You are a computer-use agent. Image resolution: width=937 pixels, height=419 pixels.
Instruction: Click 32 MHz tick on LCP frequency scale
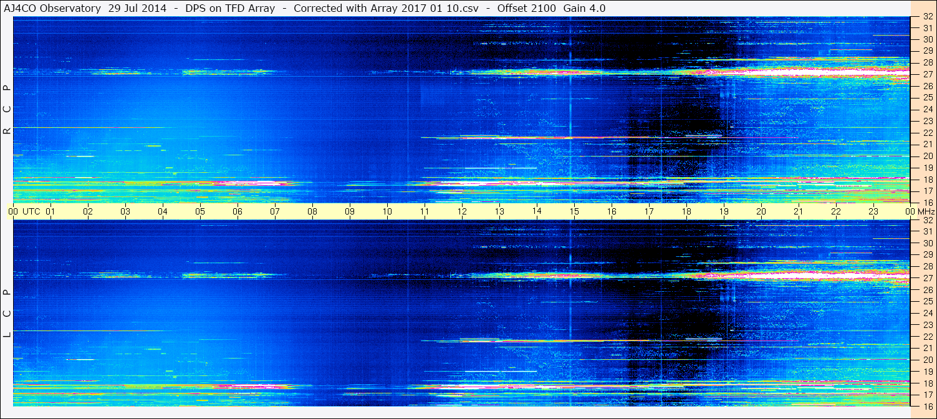coord(928,220)
